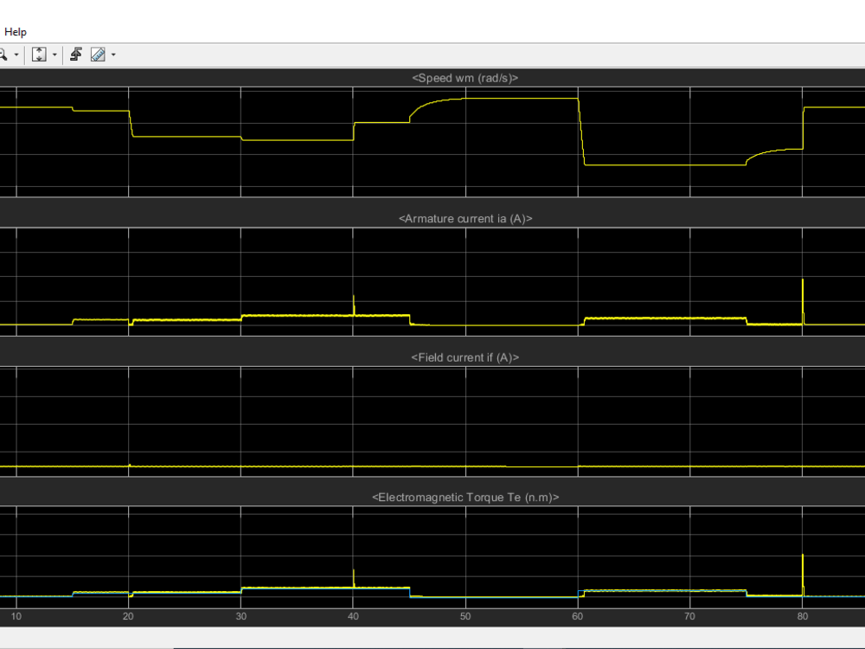Open the Help menu
Image resolution: width=865 pixels, height=649 pixels.
(16, 32)
